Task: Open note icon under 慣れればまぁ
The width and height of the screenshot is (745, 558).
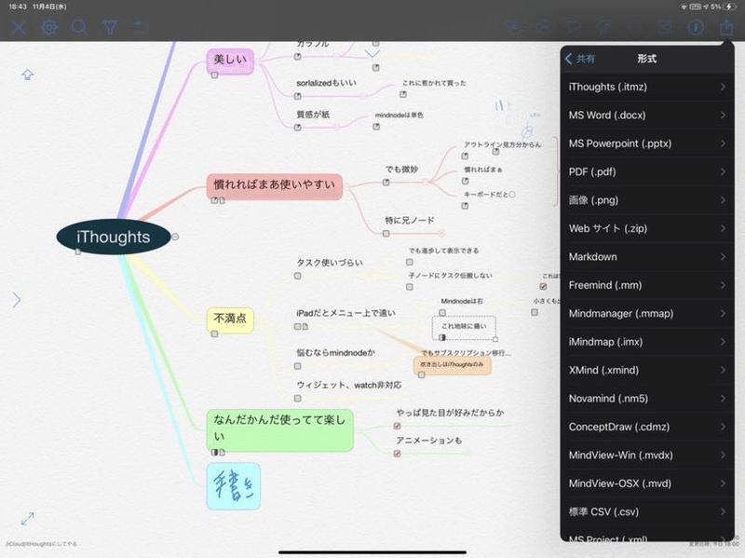Action: click(x=465, y=181)
